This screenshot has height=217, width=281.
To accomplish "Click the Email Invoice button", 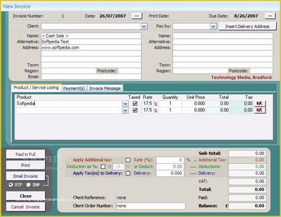I will (x=25, y=176).
